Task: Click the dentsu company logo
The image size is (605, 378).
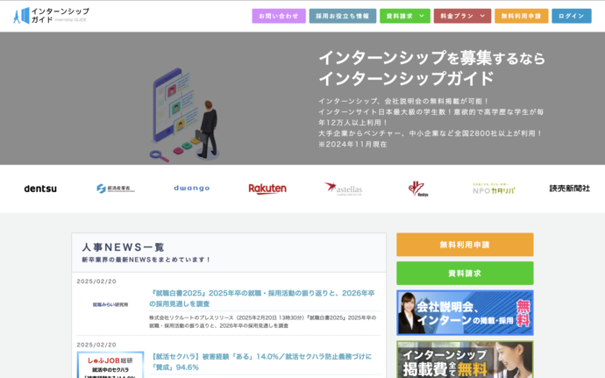Action: tap(40, 189)
